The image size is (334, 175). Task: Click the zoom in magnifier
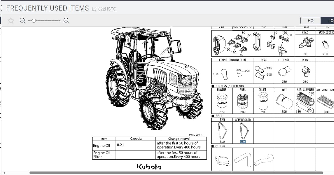[66, 20]
